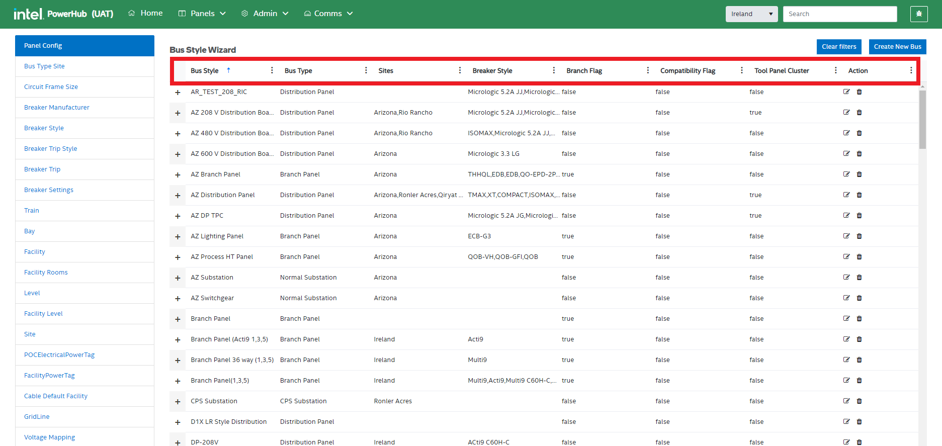Open Sites column options menu

[460, 70]
